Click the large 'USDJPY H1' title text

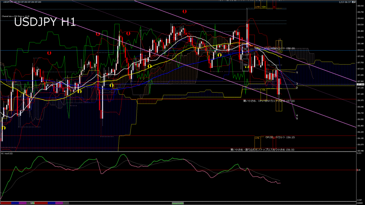click(x=45, y=22)
